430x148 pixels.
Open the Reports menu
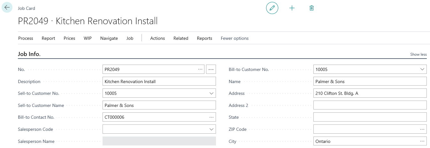click(204, 38)
